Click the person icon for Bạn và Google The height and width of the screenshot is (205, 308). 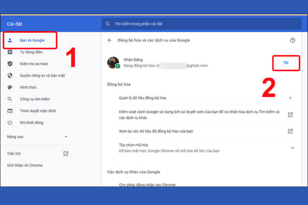point(10,40)
